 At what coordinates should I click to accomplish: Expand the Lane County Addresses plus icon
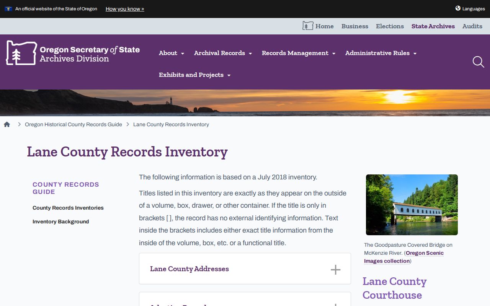[335, 270]
